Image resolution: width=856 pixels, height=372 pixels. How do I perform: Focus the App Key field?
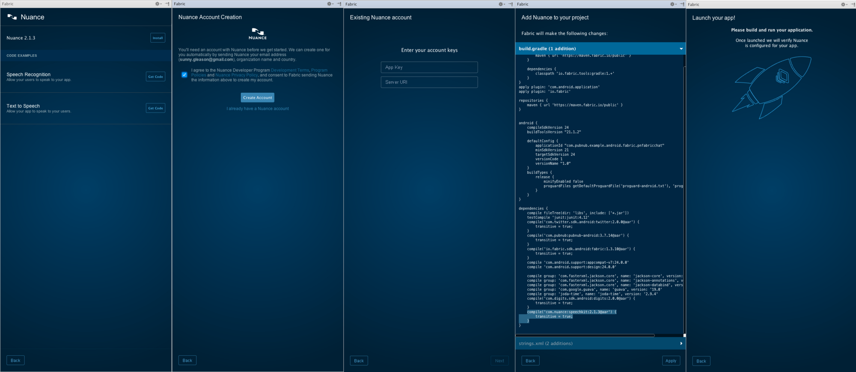[429, 67]
